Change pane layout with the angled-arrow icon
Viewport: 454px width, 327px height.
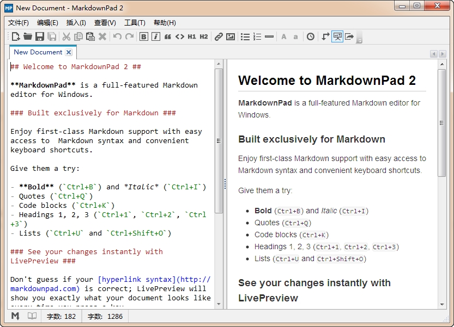click(x=325, y=36)
